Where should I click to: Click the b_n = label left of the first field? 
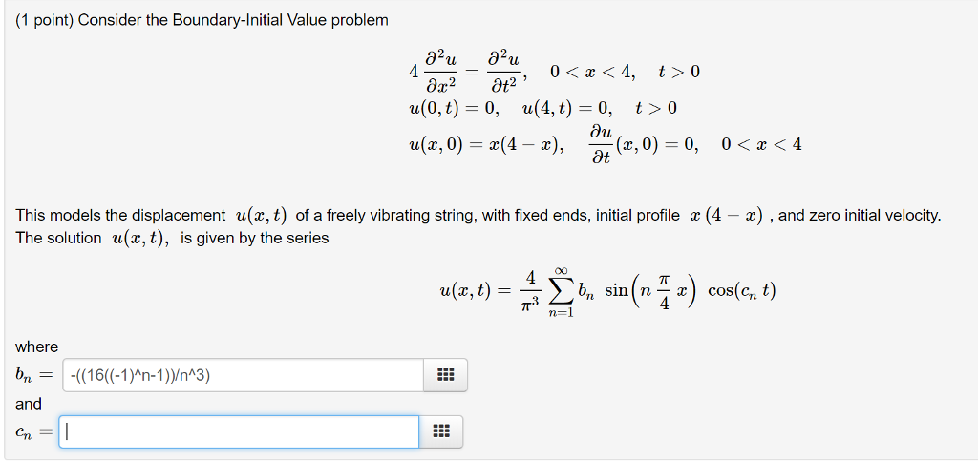[34, 376]
